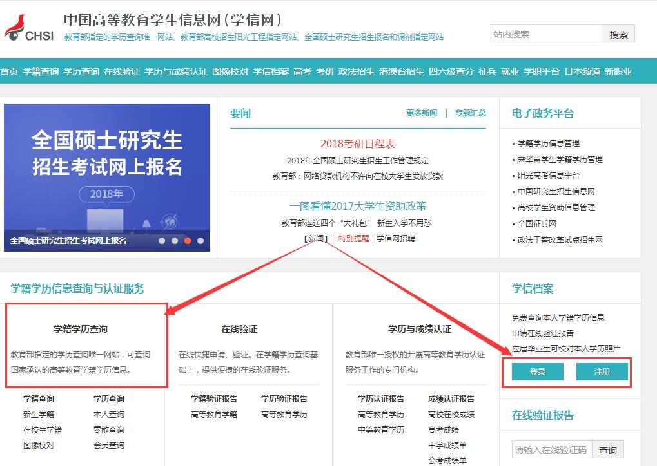Open 零散查询 link
This screenshot has width=657, height=466.
pyautogui.click(x=109, y=429)
